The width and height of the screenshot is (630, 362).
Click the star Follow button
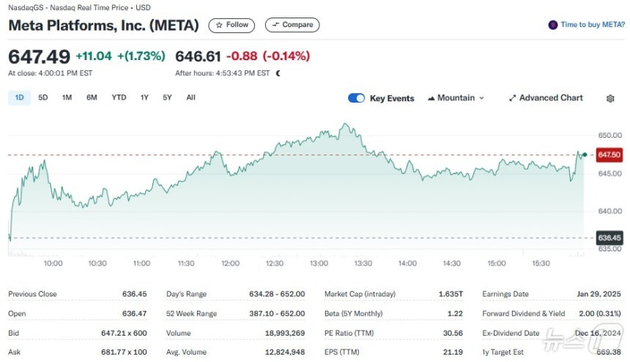[231, 25]
